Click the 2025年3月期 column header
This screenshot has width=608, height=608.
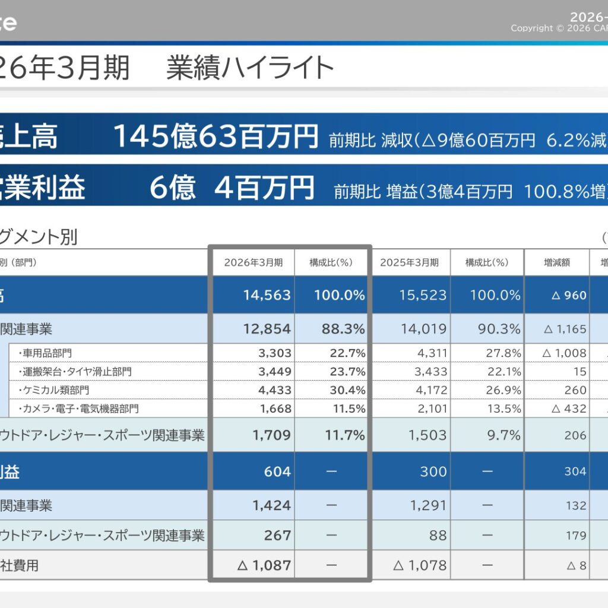click(409, 262)
